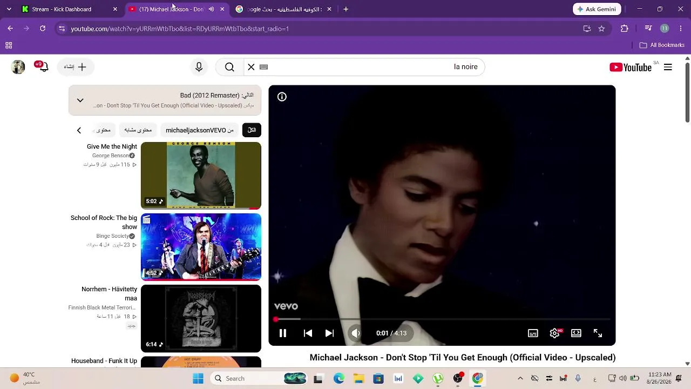Open School of Rock video thumbnail

[x=201, y=247]
